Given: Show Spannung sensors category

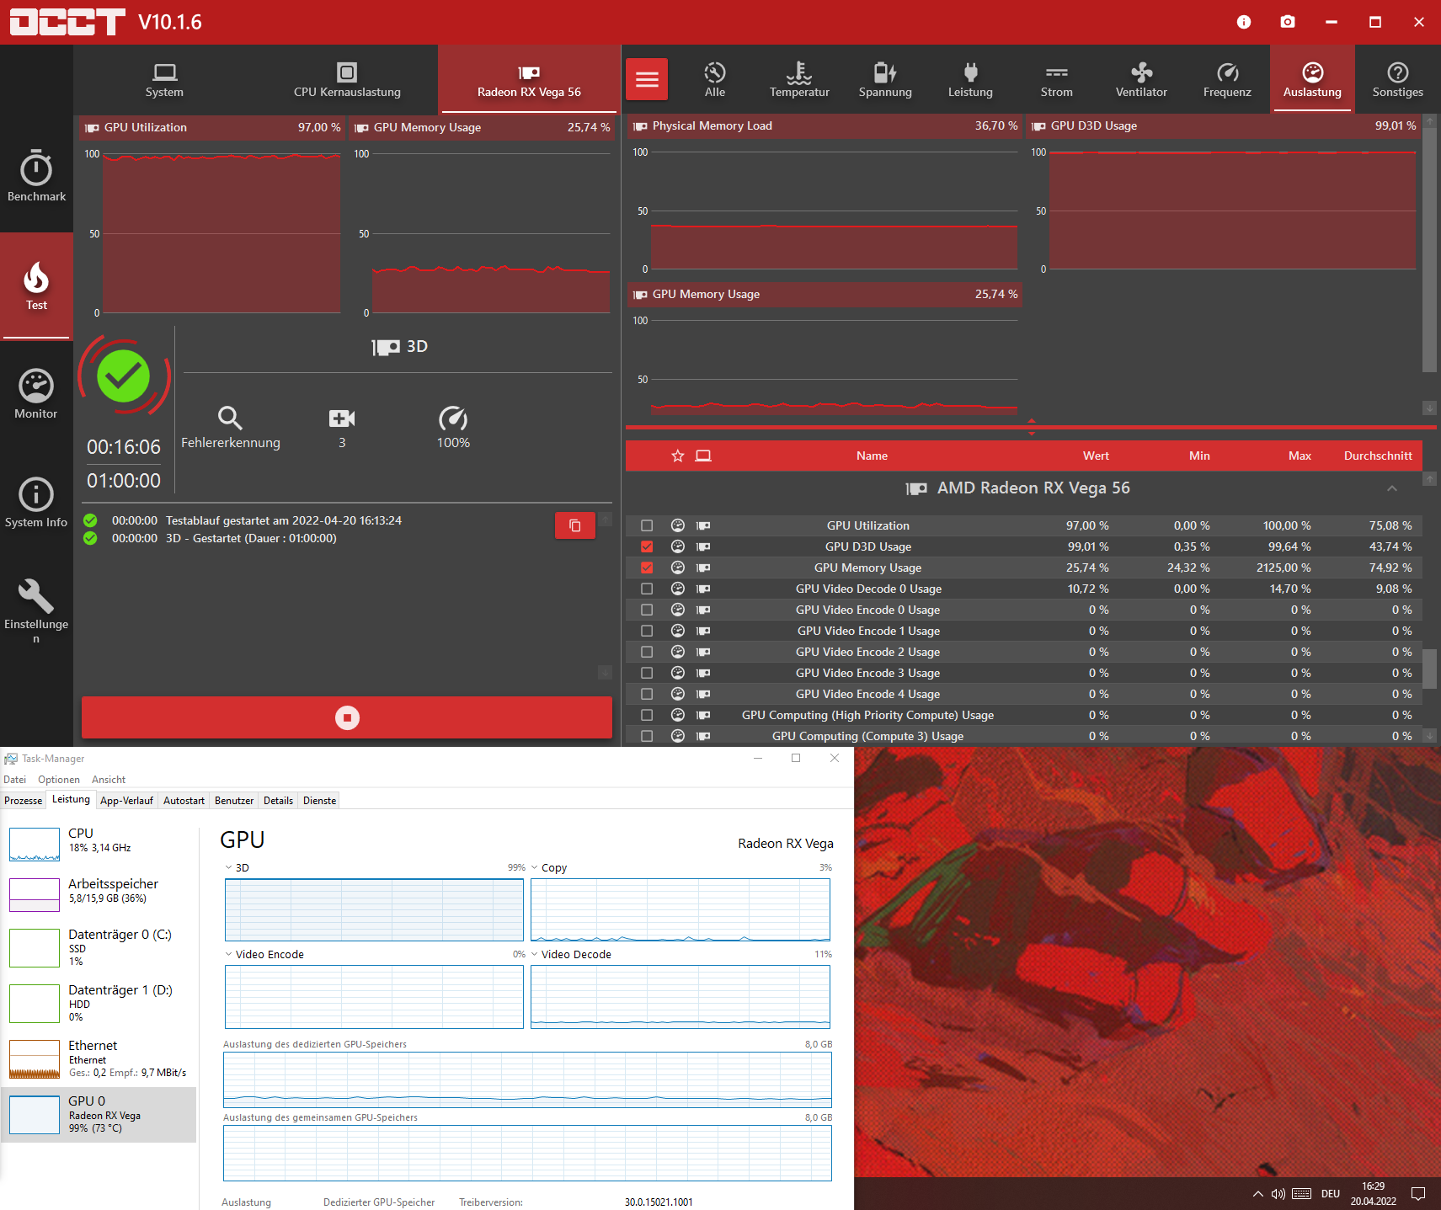Looking at the screenshot, I should coord(885,80).
